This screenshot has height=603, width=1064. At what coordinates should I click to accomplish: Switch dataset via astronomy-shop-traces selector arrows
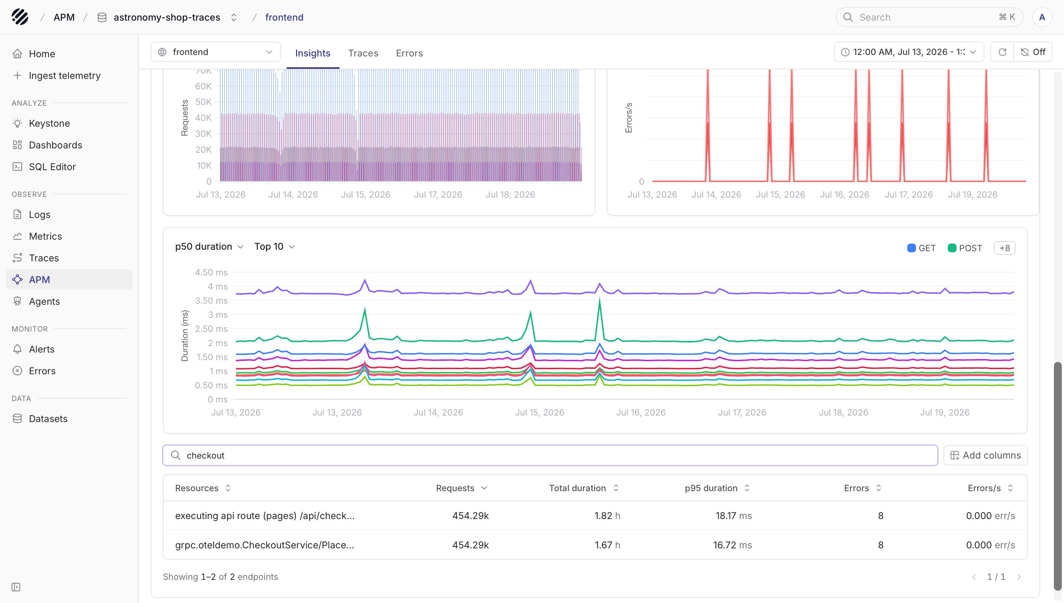tap(234, 17)
